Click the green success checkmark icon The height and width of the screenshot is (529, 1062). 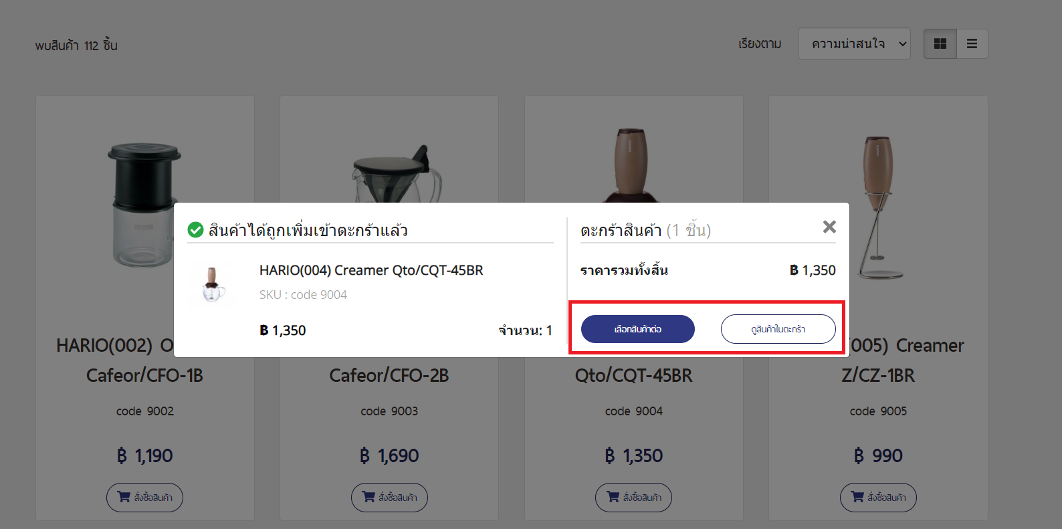(195, 230)
